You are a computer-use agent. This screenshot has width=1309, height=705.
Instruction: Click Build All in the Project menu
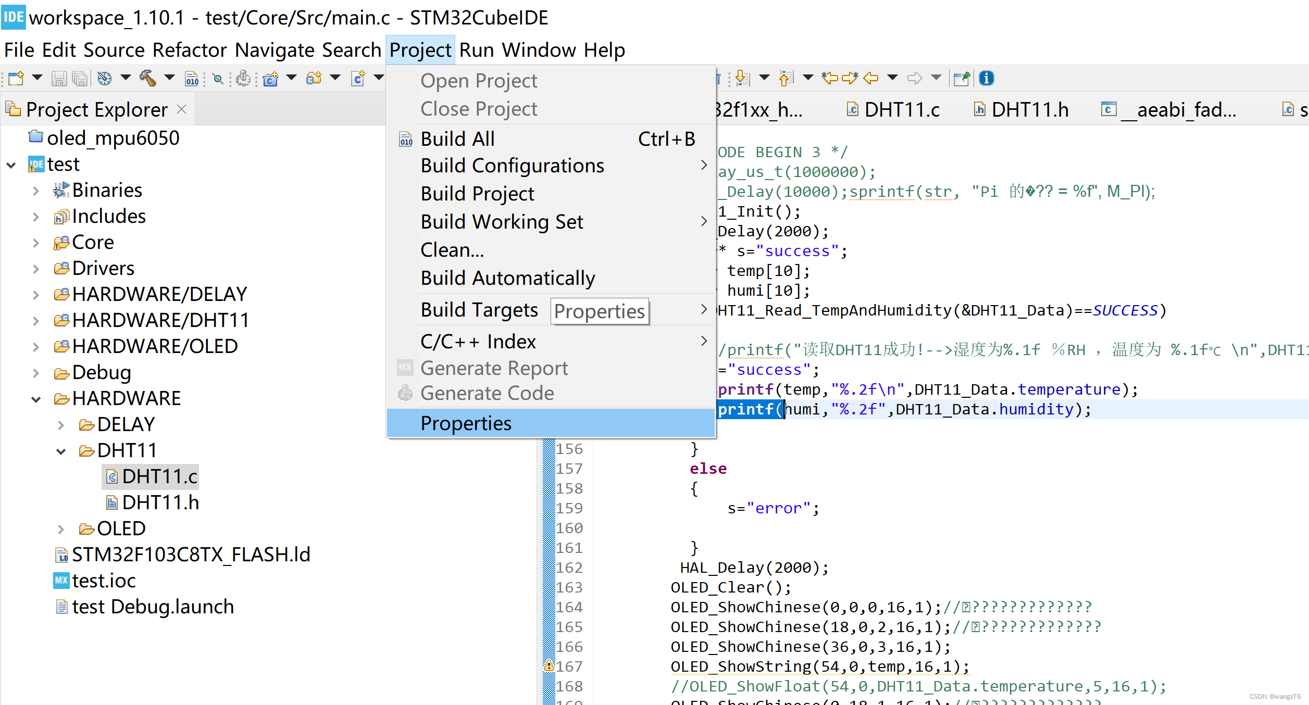coord(457,138)
